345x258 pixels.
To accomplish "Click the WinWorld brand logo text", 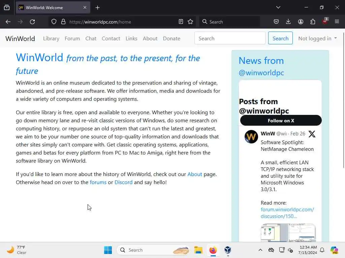I will (x=20, y=39).
